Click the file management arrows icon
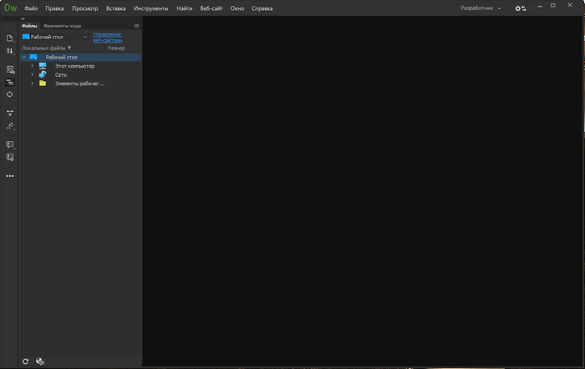The width and height of the screenshot is (585, 369). [10, 51]
